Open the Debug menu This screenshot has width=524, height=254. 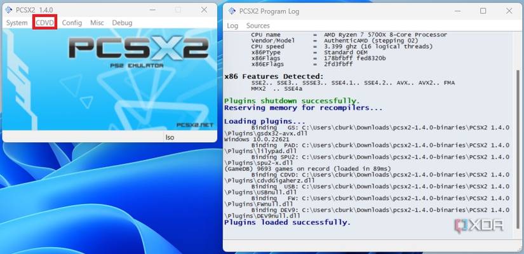pyautogui.click(x=122, y=23)
